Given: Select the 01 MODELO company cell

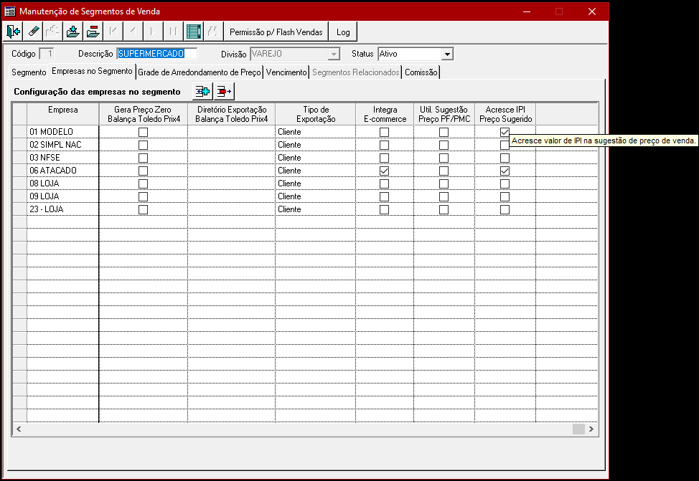Looking at the screenshot, I should (63, 132).
